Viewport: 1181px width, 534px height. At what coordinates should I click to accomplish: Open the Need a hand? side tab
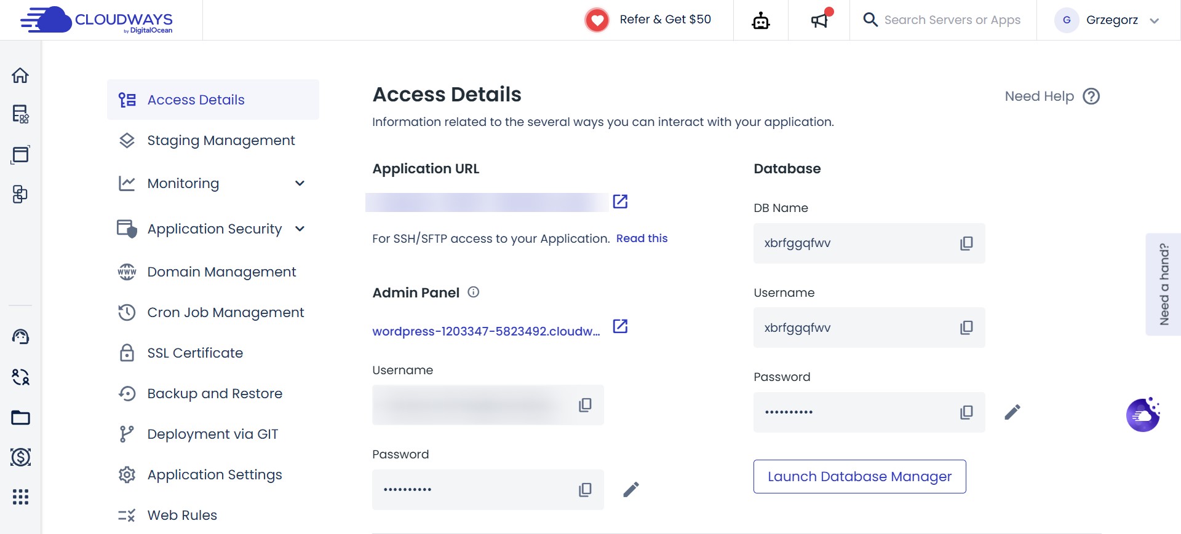(x=1163, y=285)
